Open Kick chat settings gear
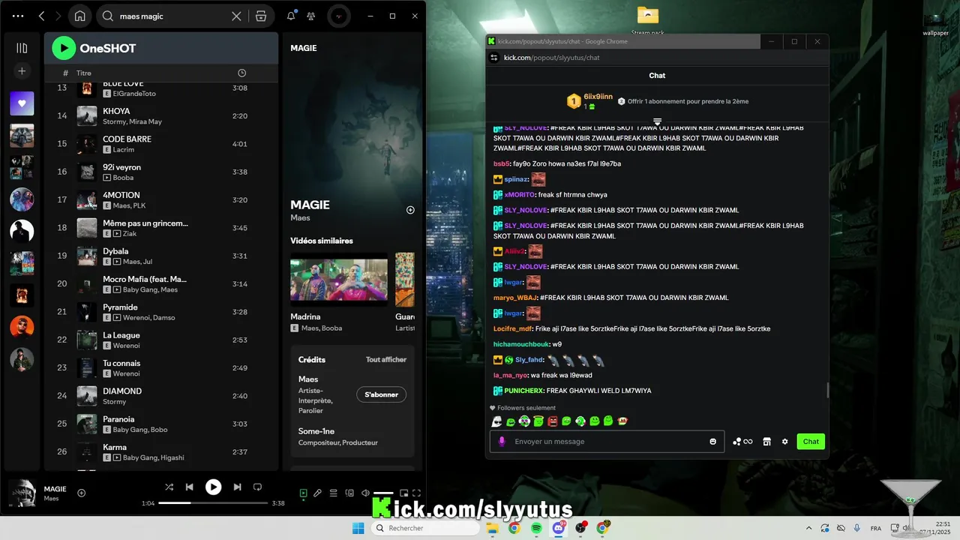The width and height of the screenshot is (960, 540). tap(784, 442)
